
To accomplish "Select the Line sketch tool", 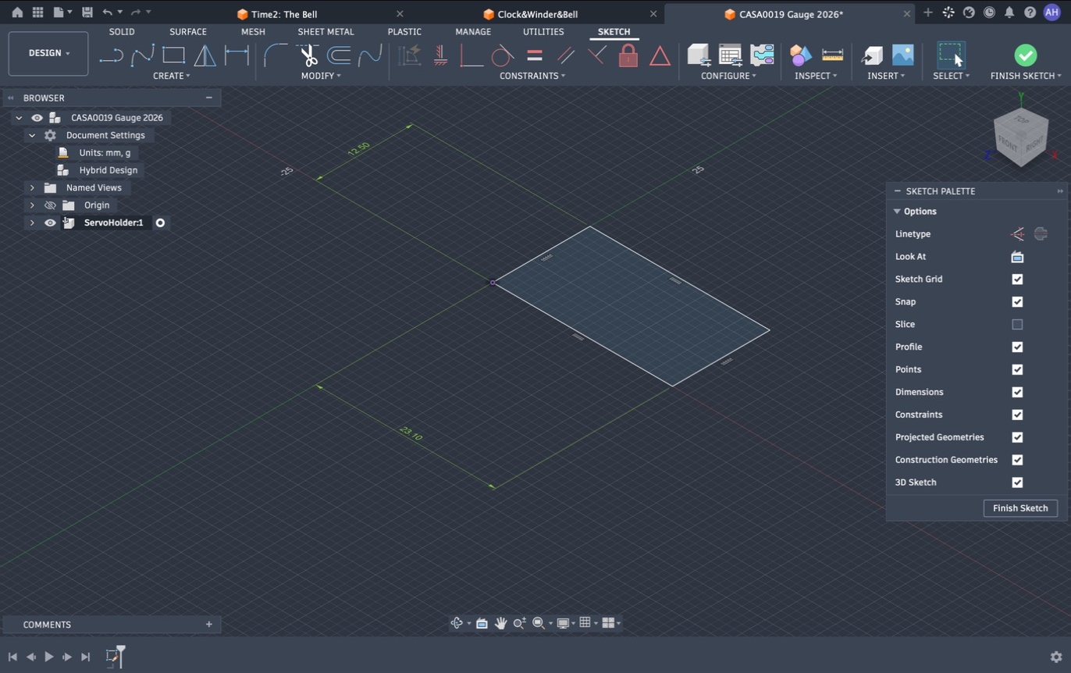I will click(x=112, y=55).
